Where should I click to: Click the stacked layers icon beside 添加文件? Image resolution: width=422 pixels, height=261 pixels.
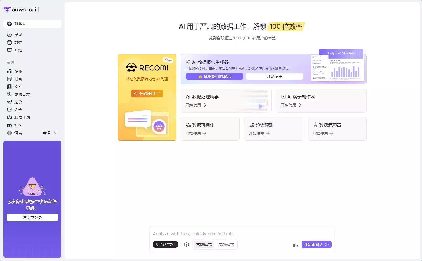click(x=186, y=244)
